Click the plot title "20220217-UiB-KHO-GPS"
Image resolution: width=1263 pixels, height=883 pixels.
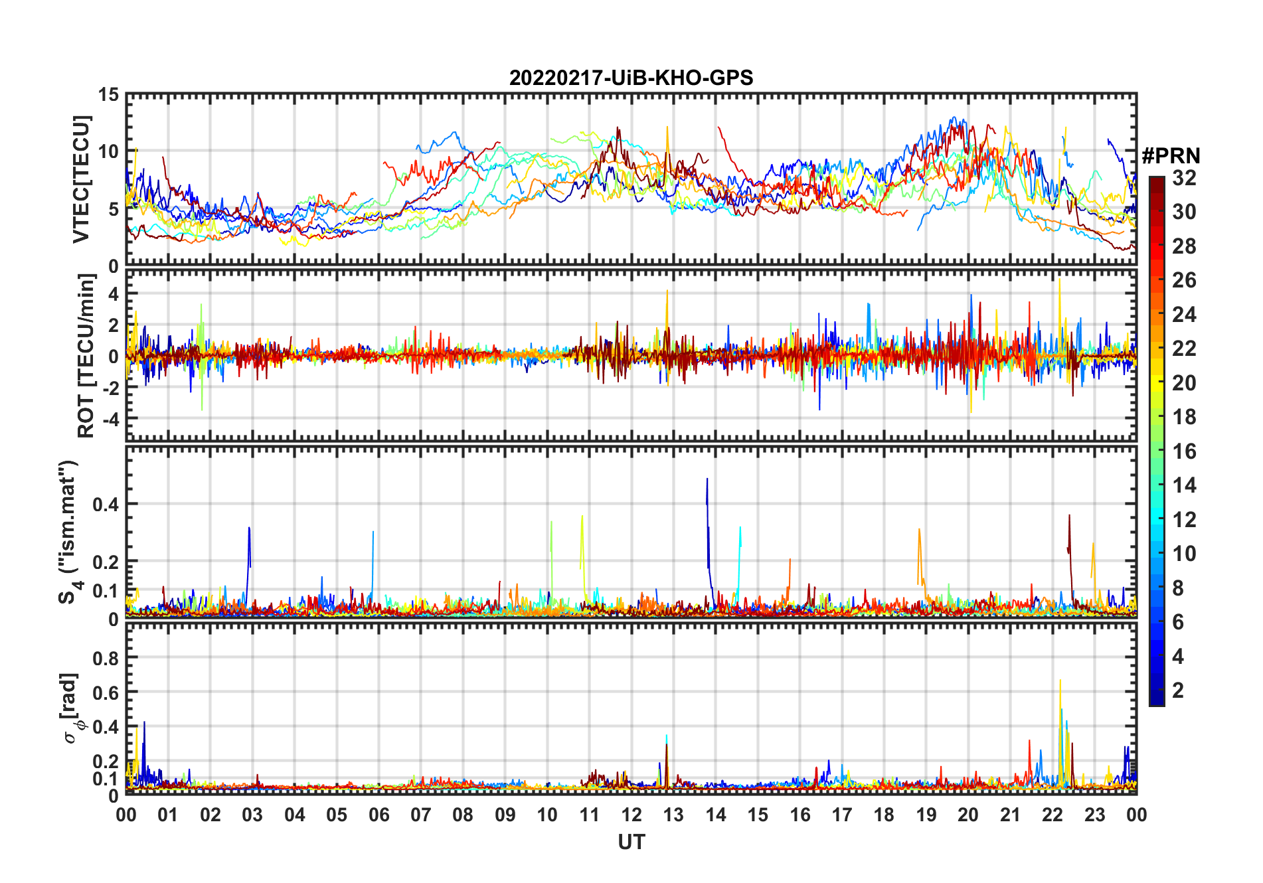pyautogui.click(x=631, y=78)
